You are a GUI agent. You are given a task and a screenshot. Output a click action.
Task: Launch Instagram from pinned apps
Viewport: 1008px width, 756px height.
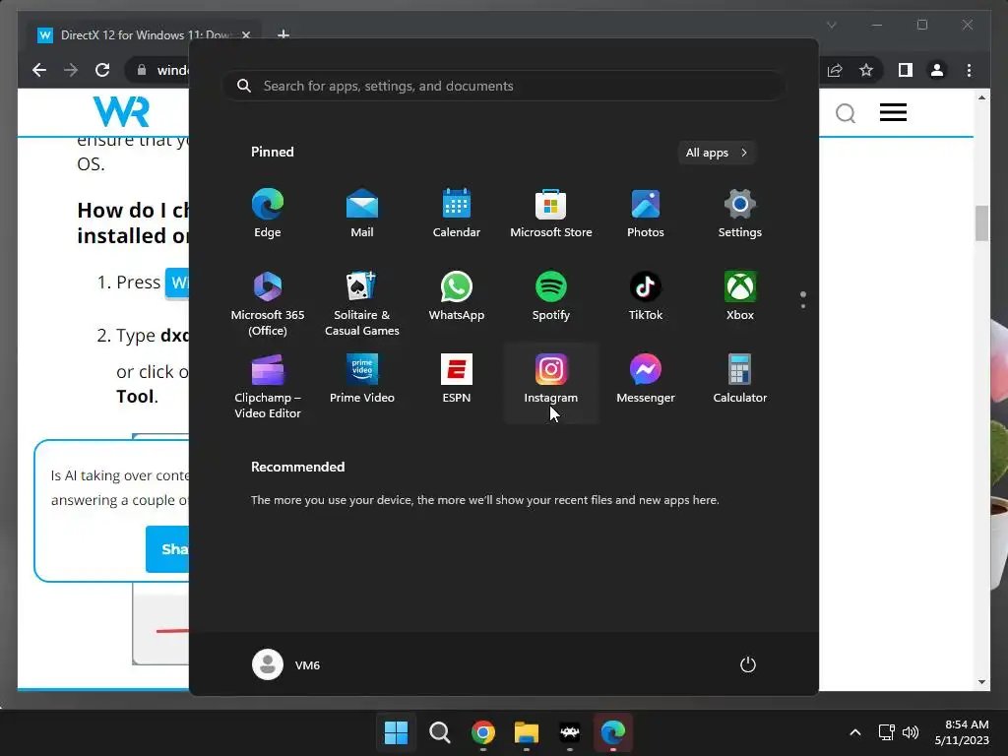click(x=551, y=383)
